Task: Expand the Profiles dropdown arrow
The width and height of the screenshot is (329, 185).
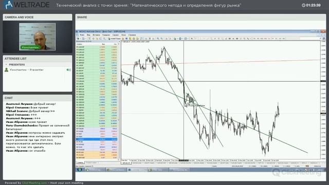Action: (86, 39)
